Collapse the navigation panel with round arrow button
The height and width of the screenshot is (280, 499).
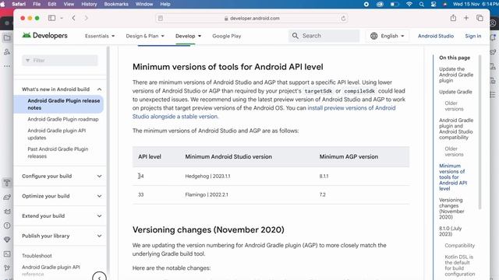[x=99, y=277]
